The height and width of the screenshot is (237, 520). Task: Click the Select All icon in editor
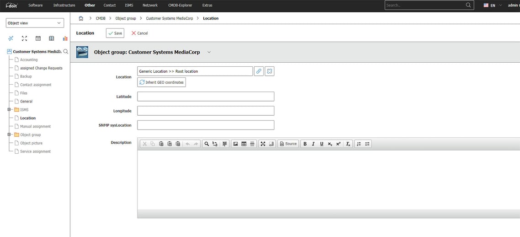click(x=225, y=144)
